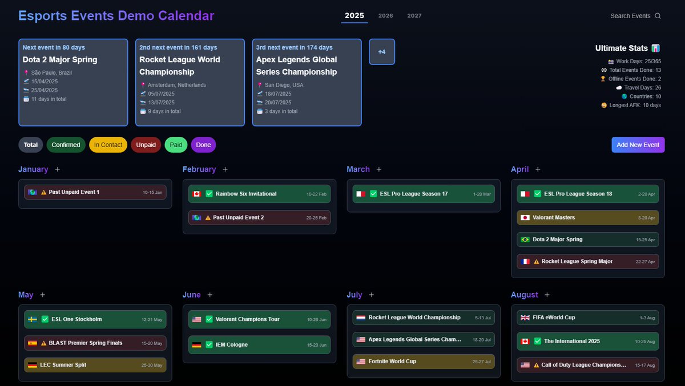Click the search magnifier icon
The image size is (685, 386).
658,16
